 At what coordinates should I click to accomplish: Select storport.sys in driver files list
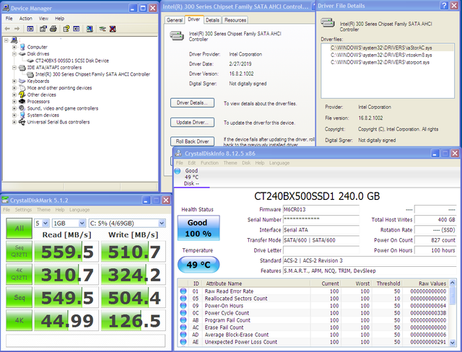click(x=380, y=62)
